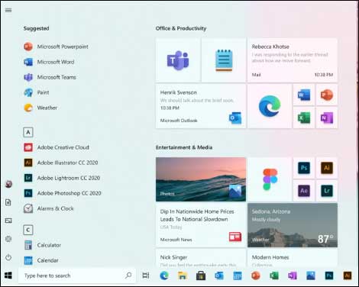Open Adobe Lightroom CC 2020 entry

(62, 178)
